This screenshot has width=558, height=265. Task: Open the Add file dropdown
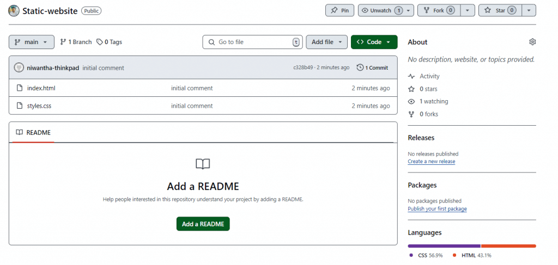[x=326, y=42]
